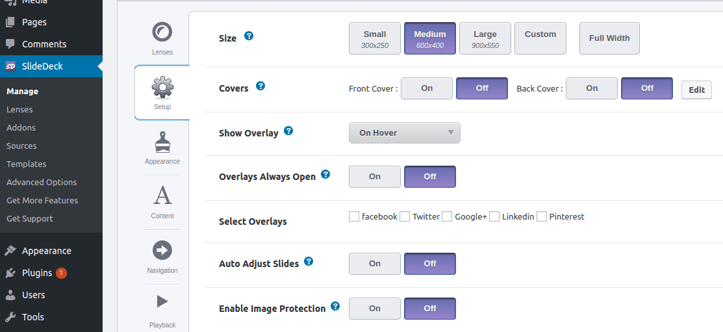Select Full Width size button

(609, 38)
